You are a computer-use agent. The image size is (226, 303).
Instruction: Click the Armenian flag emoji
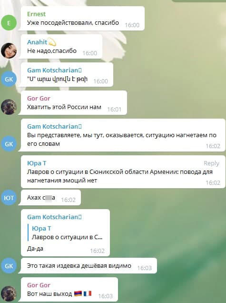(x=78, y=294)
